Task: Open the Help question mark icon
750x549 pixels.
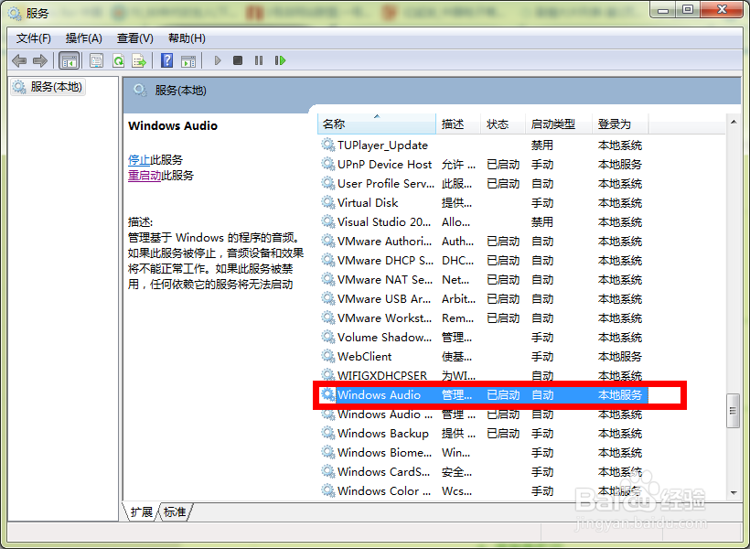Action: coord(167,60)
